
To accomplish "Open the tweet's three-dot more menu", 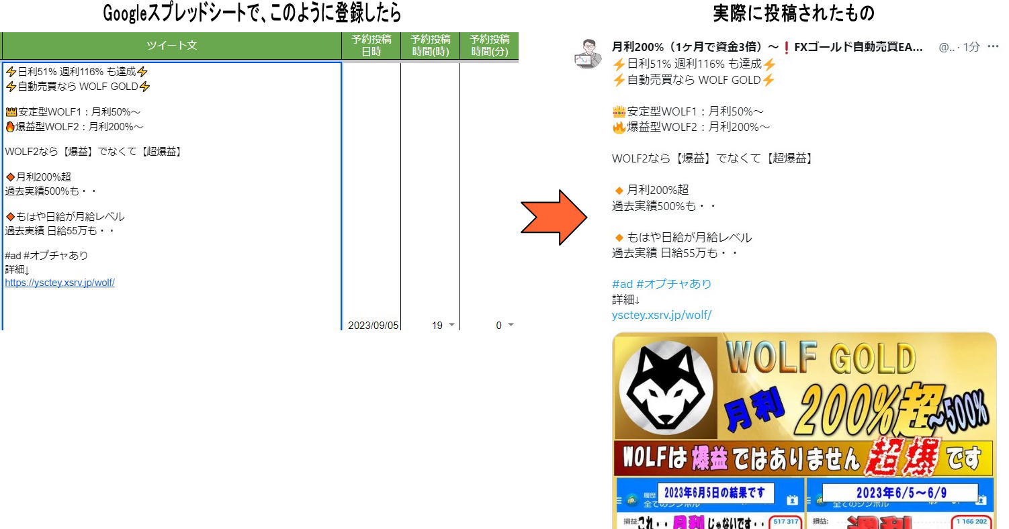I will [992, 47].
